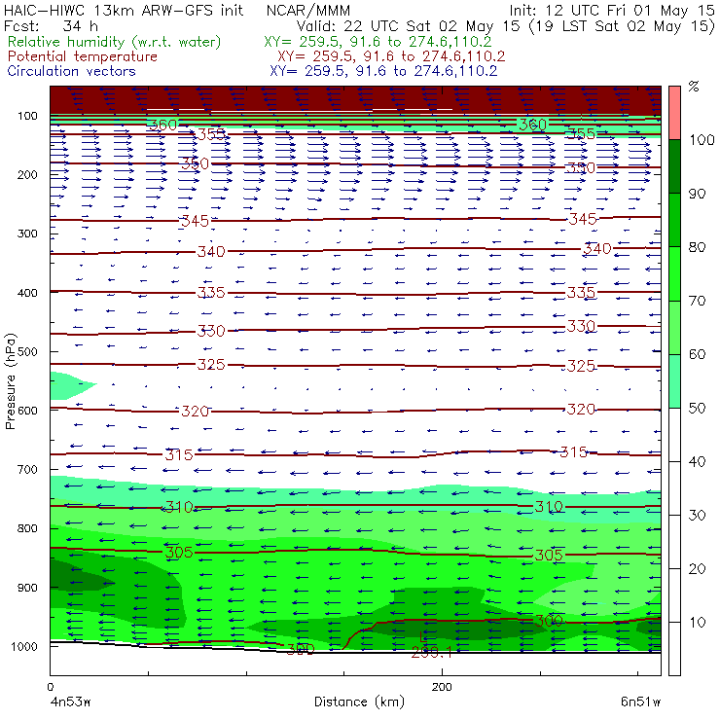Screen dimensions: 720x720
Task: Select the darkest green 90–100% colorbar segment
Action: (674, 166)
